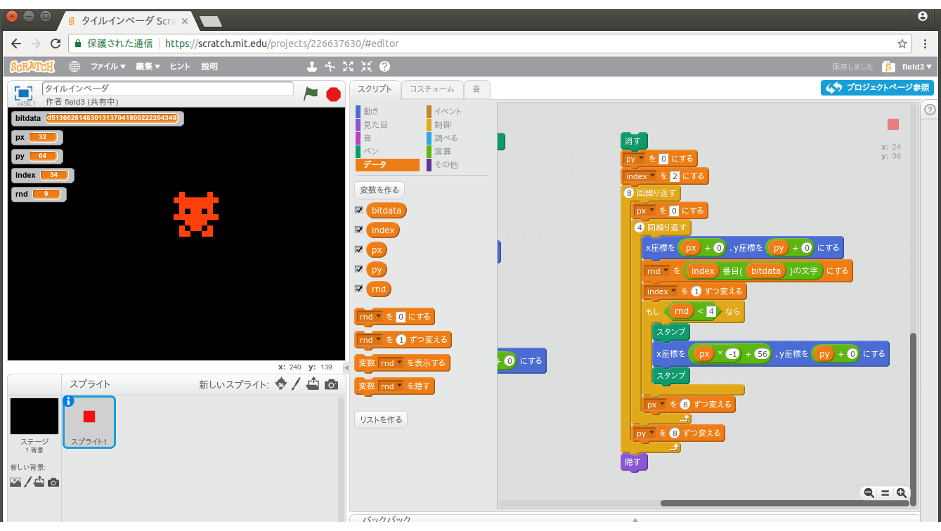
Task: Click the green flag to run
Action: (x=311, y=93)
